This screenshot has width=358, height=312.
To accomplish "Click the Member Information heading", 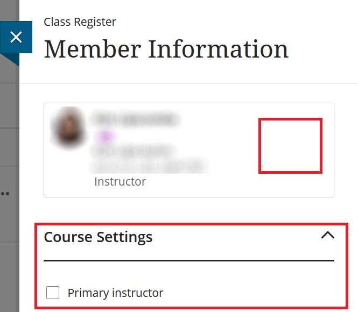I will click(166, 49).
